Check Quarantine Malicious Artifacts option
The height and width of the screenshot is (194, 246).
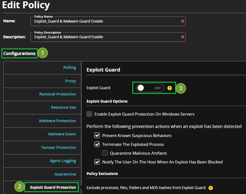tap(105, 153)
